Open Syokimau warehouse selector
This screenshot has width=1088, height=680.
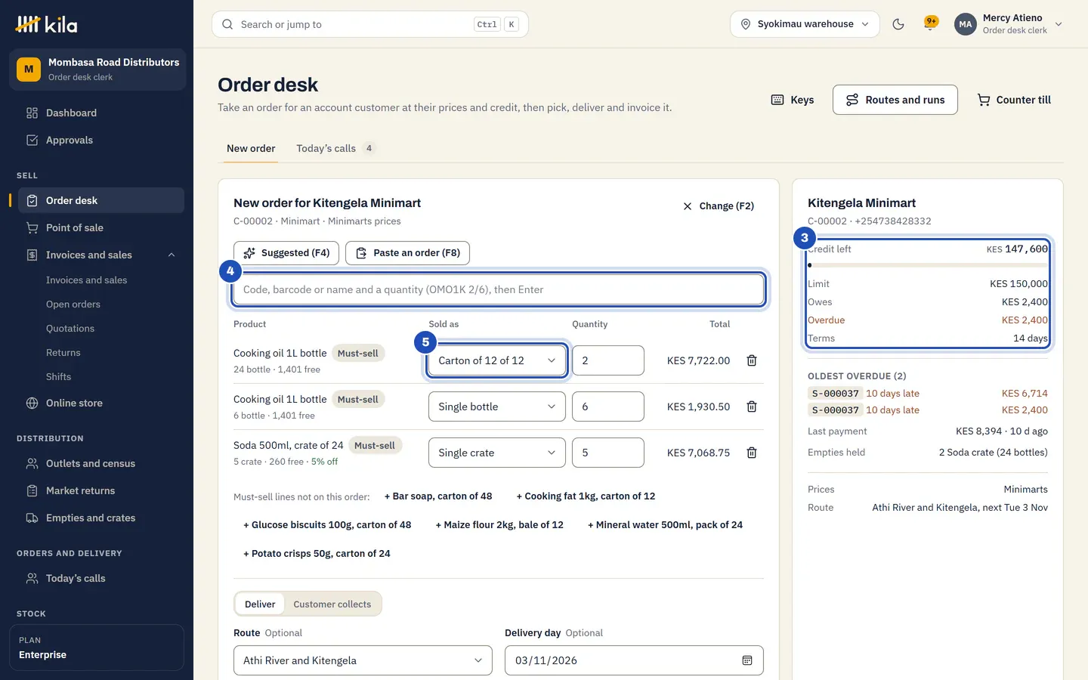[x=805, y=24]
